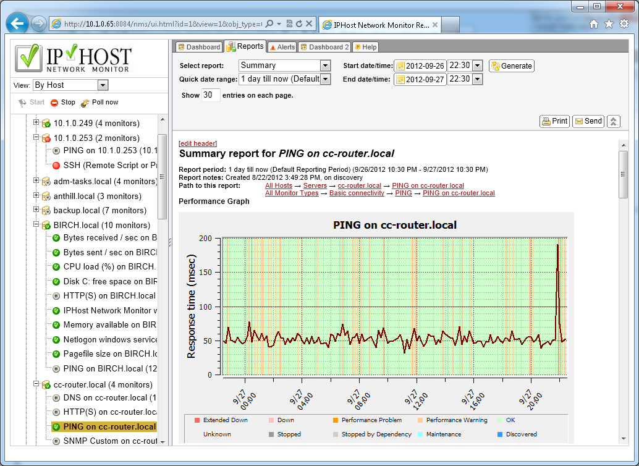
Task: Open browser Home icon
Action: [x=593, y=24]
